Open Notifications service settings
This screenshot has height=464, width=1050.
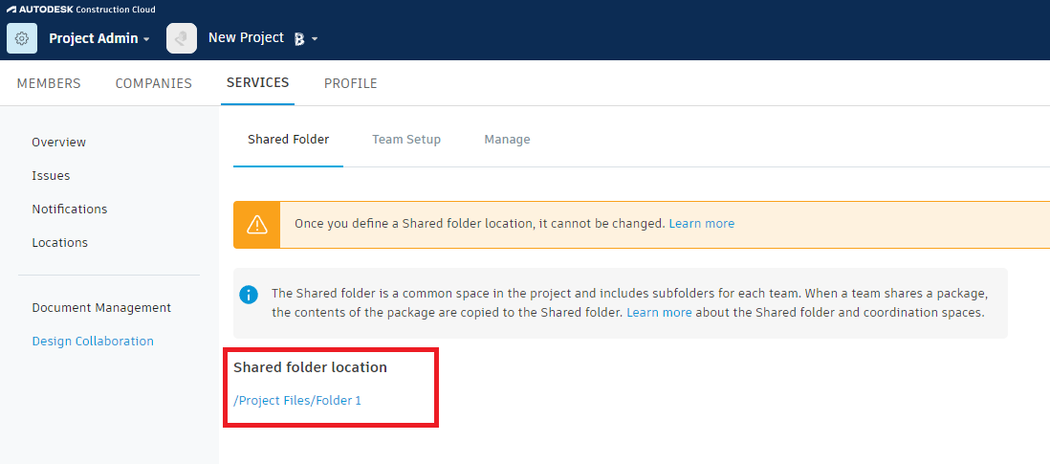click(x=70, y=210)
